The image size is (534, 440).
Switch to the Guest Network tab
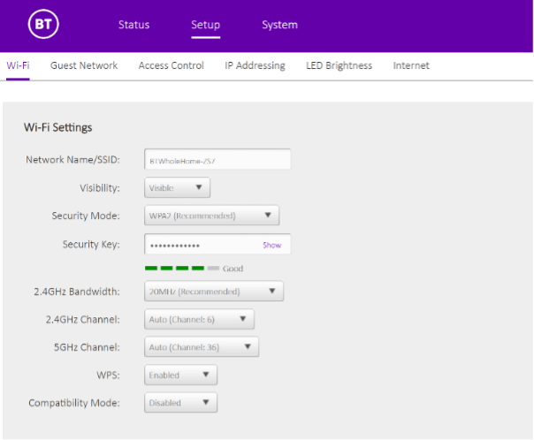point(84,65)
